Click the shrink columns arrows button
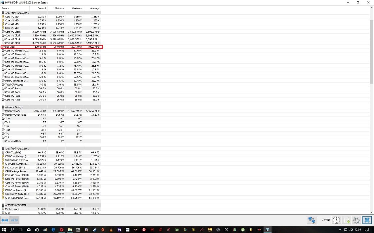 click(14, 220)
